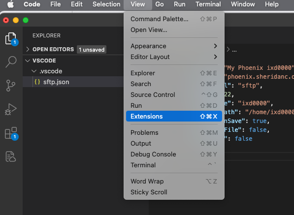Toggle Word Wrap in the View menu
The width and height of the screenshot is (294, 215).
click(x=174, y=181)
